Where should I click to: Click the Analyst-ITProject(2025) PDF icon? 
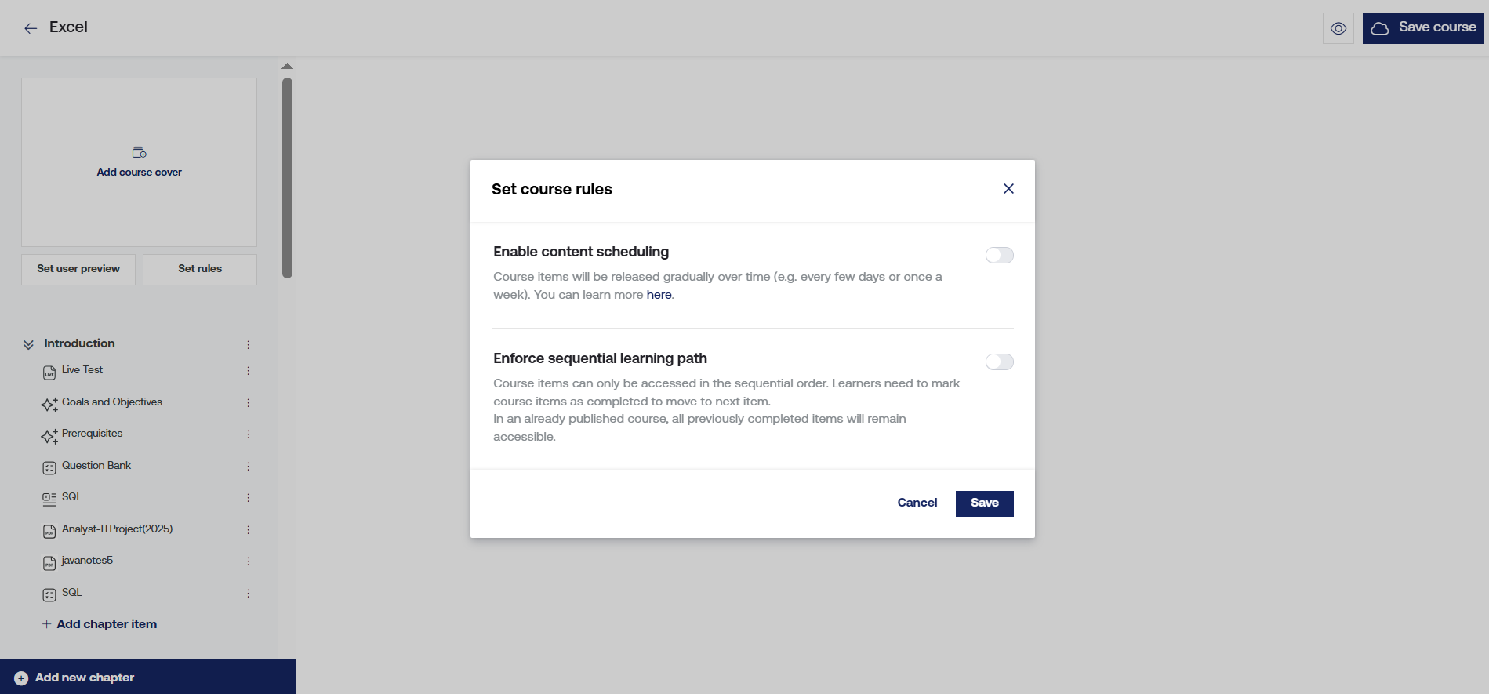point(49,532)
